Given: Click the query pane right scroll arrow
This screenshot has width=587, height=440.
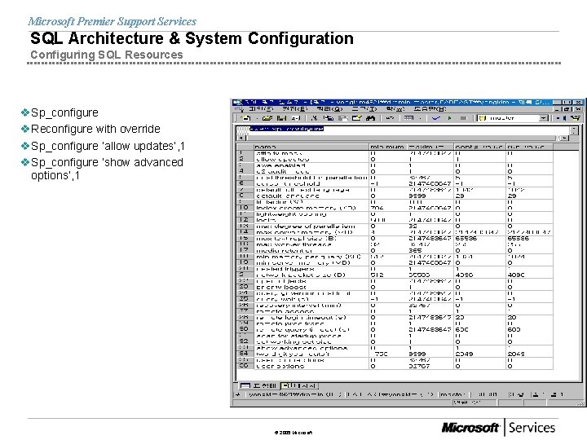Looking at the screenshot, I should [565, 138].
